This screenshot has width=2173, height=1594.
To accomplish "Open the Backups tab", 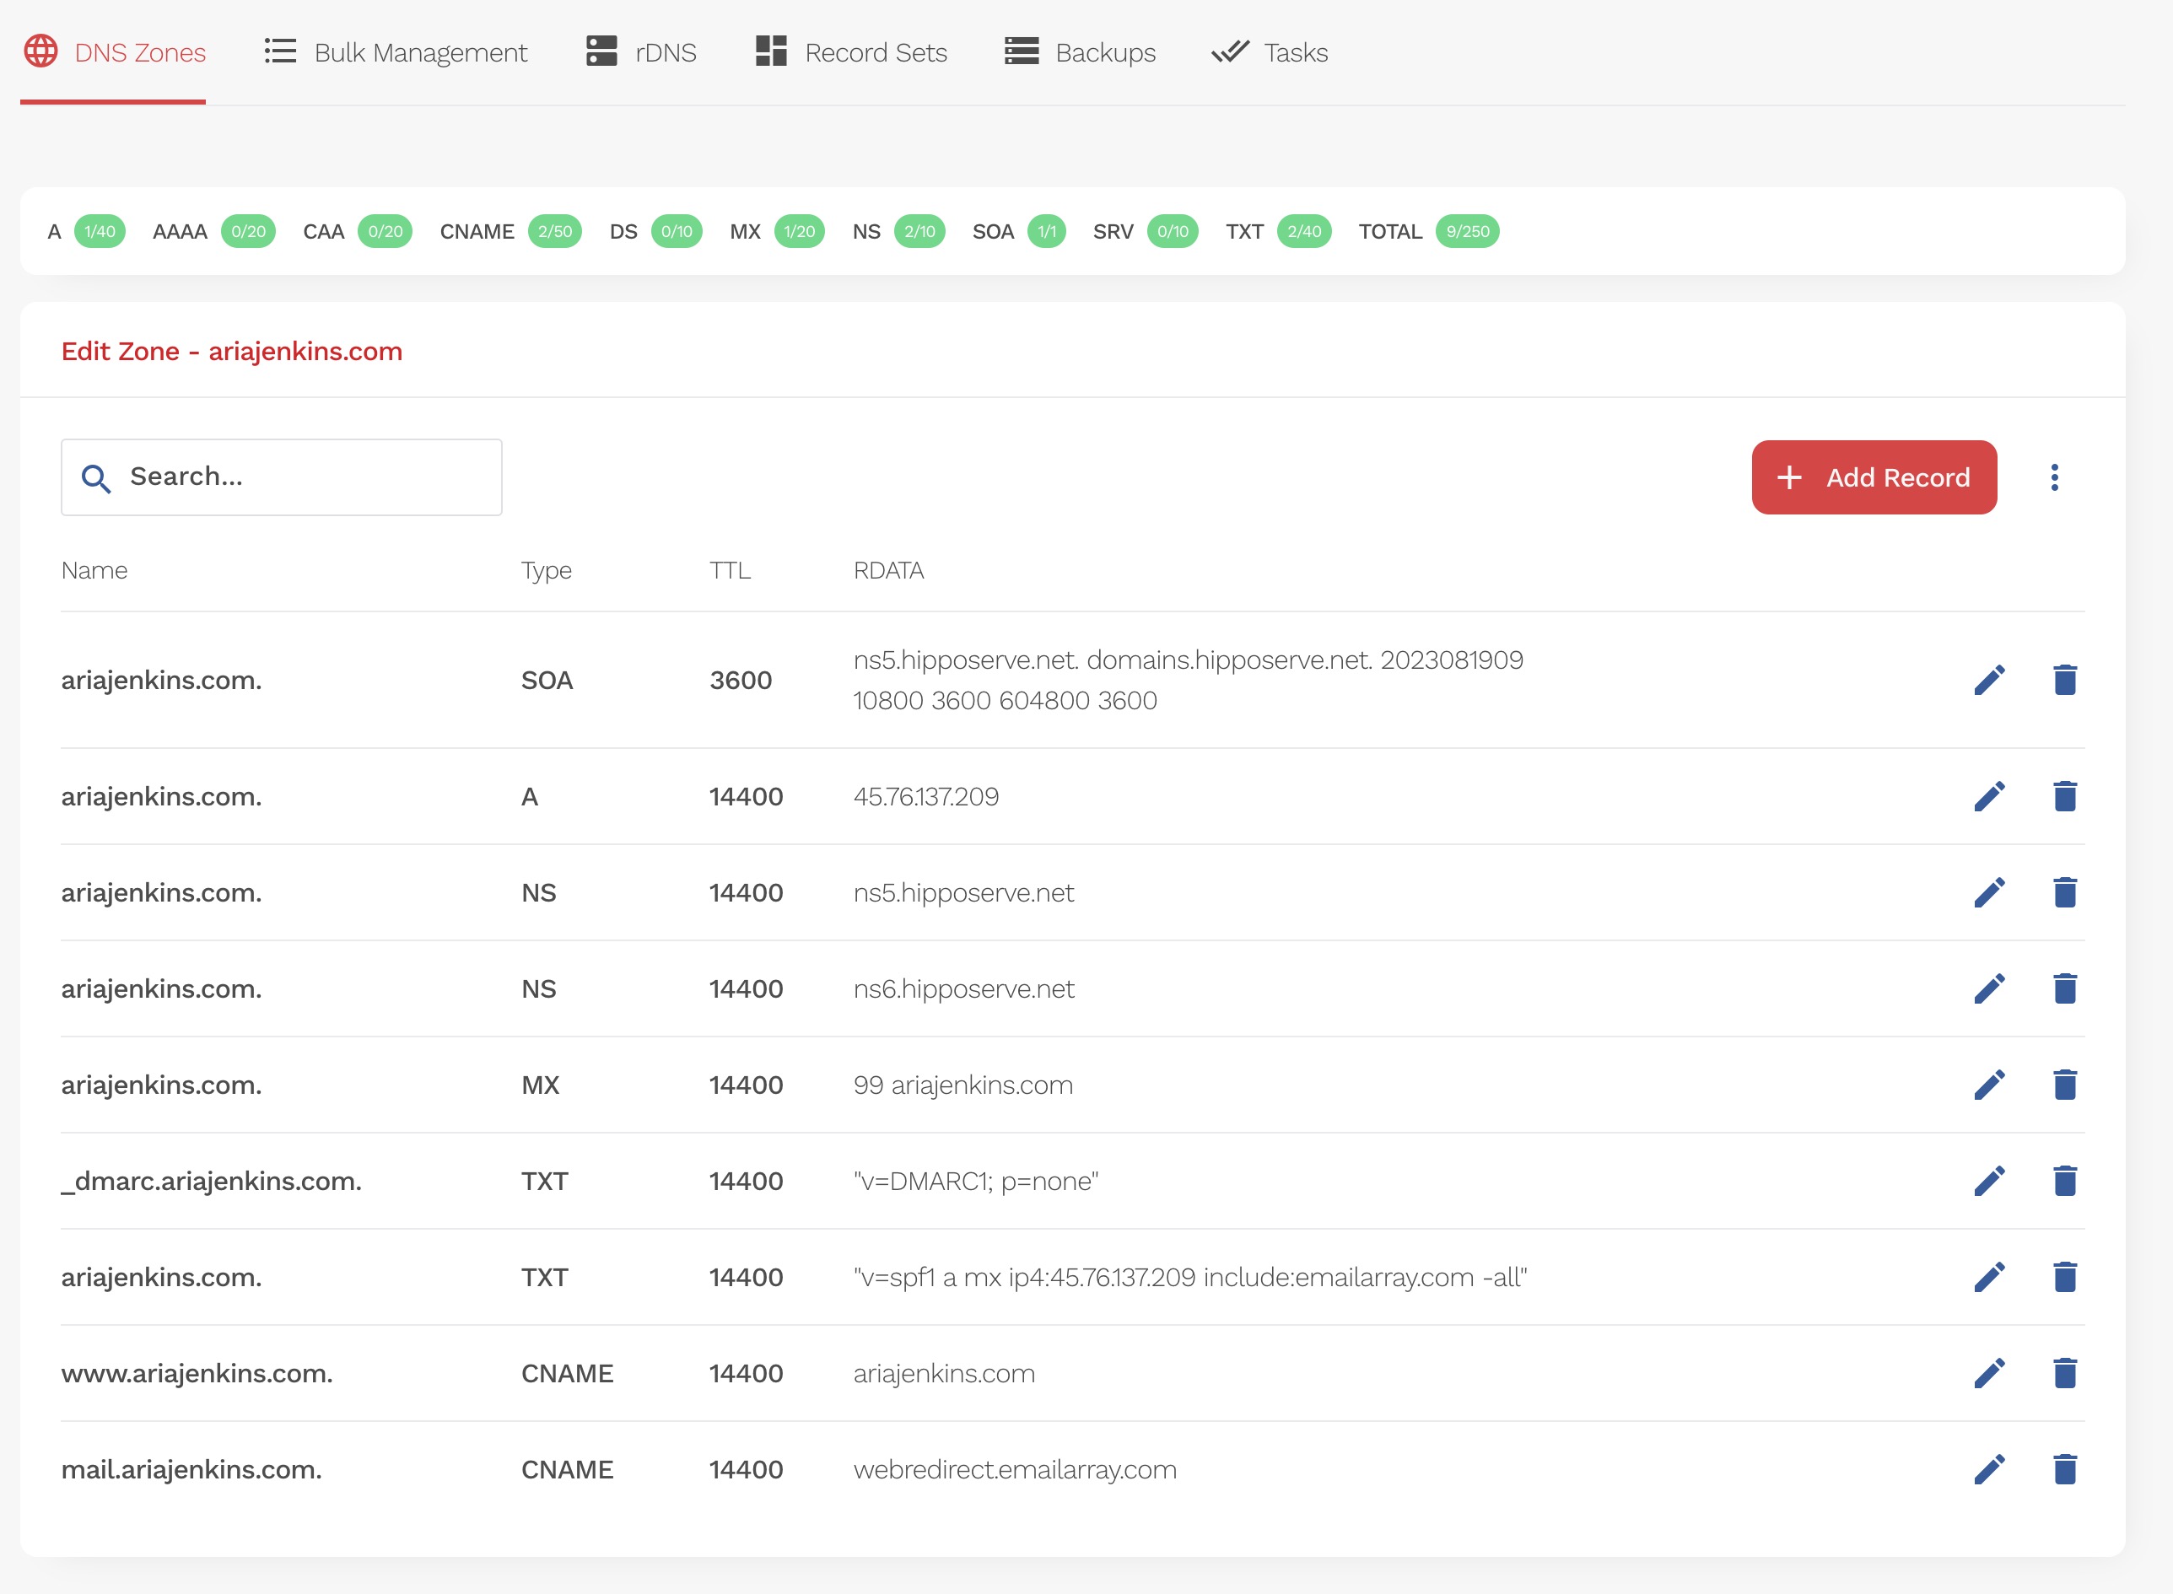I will tap(1080, 52).
